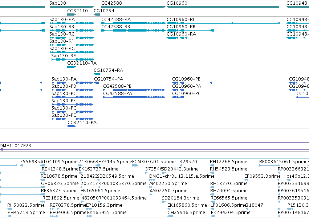309x218 pixels.
Task: Click the Sap130-RG transcript label
Action: click(62, 49)
